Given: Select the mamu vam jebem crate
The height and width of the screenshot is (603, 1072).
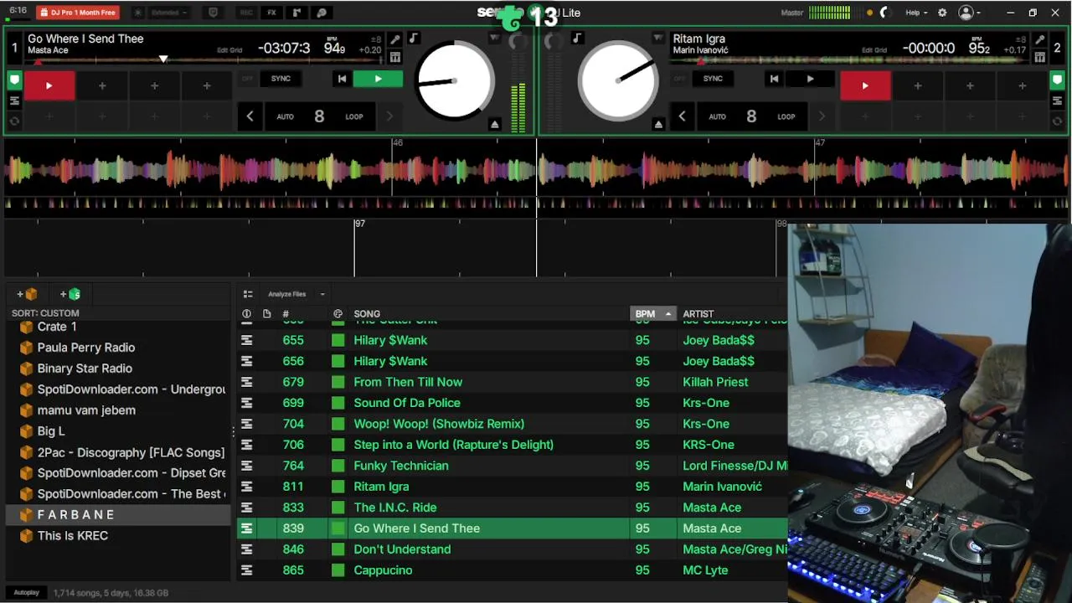Looking at the screenshot, I should pos(117,410).
